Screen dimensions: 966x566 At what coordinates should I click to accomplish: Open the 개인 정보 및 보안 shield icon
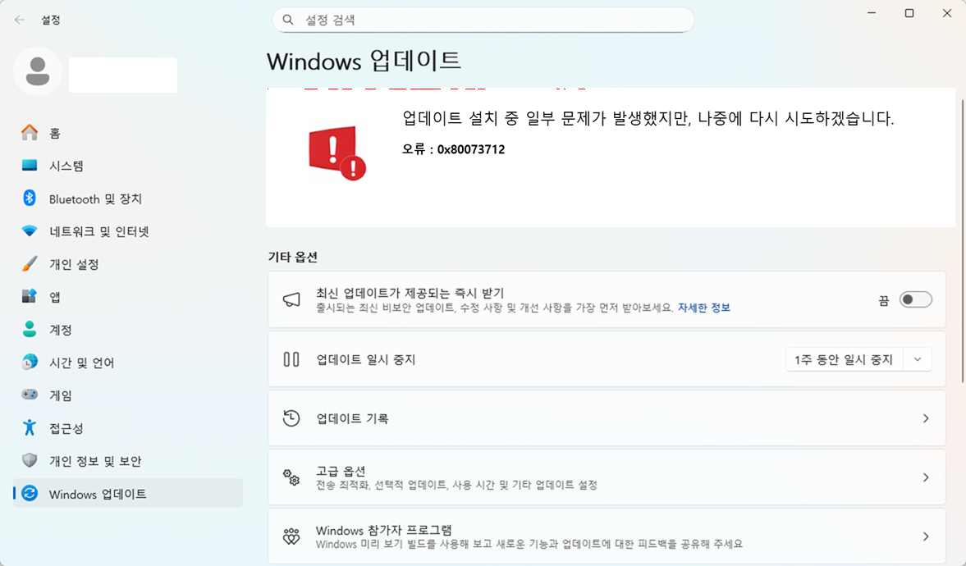click(29, 460)
